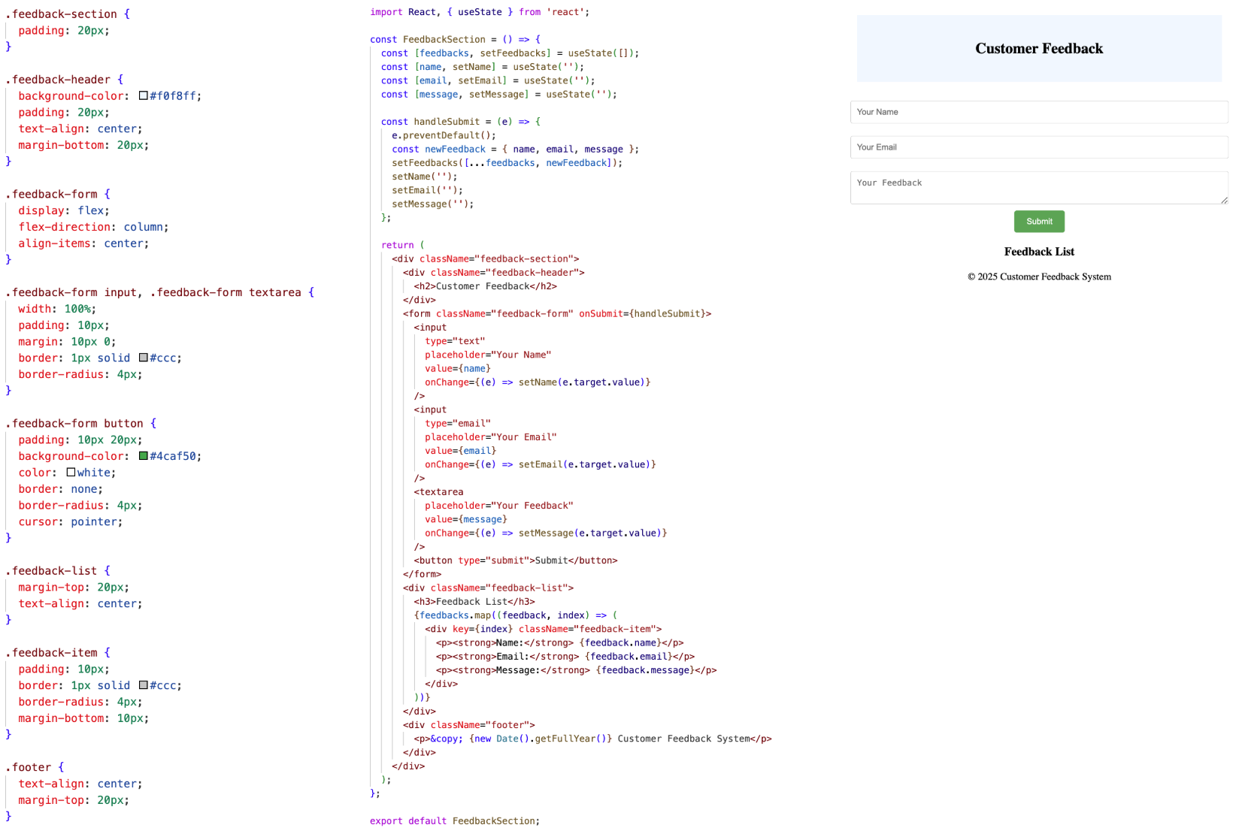Click the import React code line
The width and height of the screenshot is (1242, 834).
click(479, 12)
